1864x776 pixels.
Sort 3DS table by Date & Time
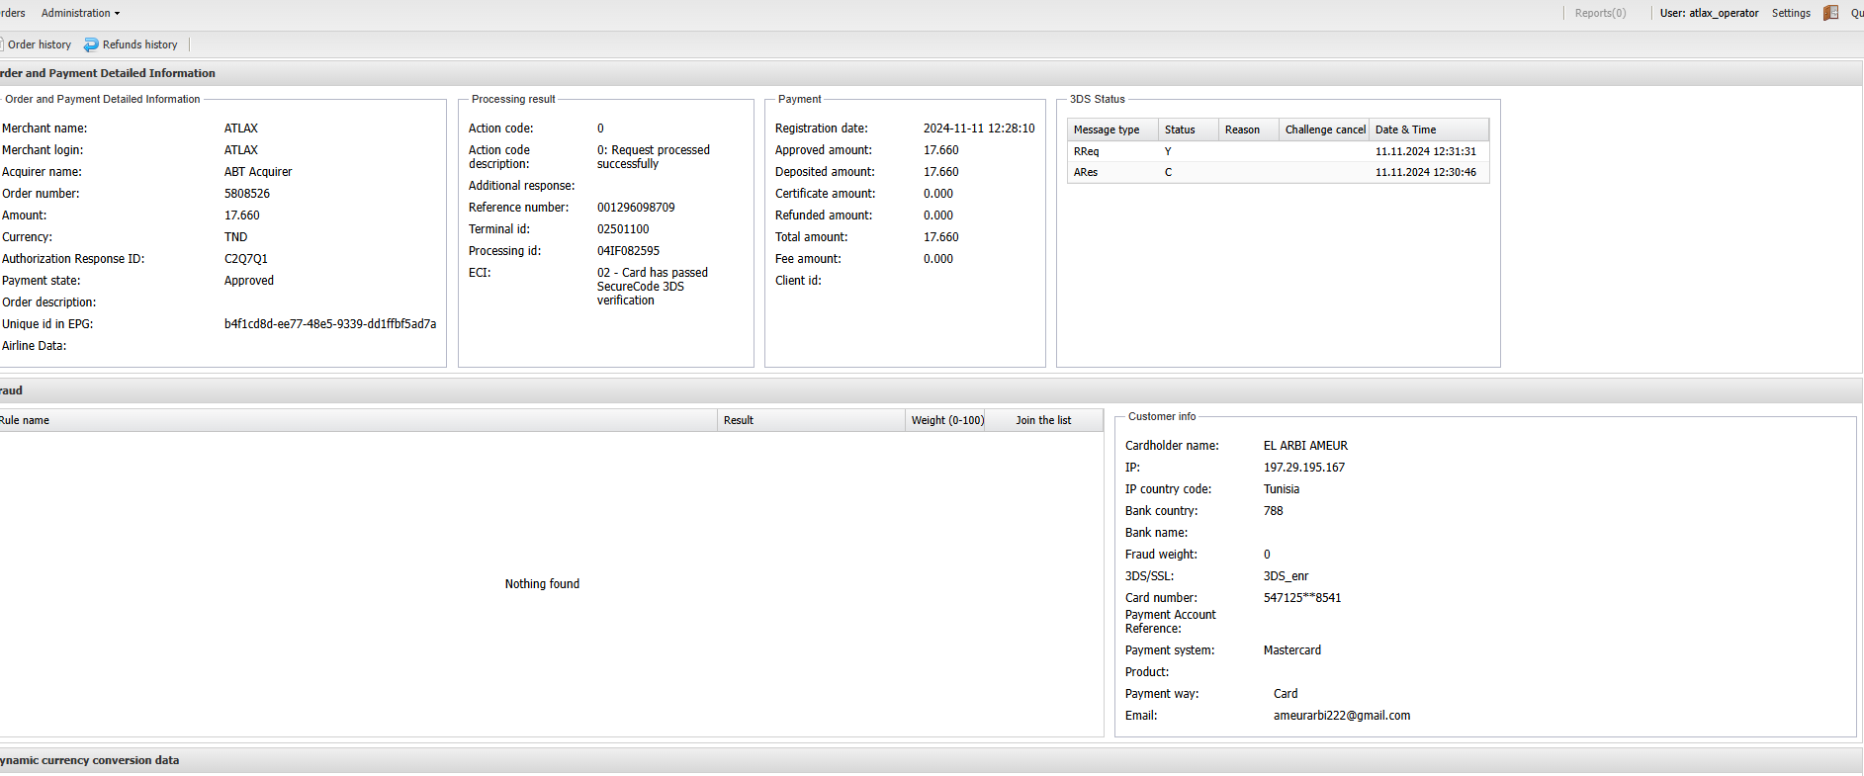click(x=1405, y=129)
